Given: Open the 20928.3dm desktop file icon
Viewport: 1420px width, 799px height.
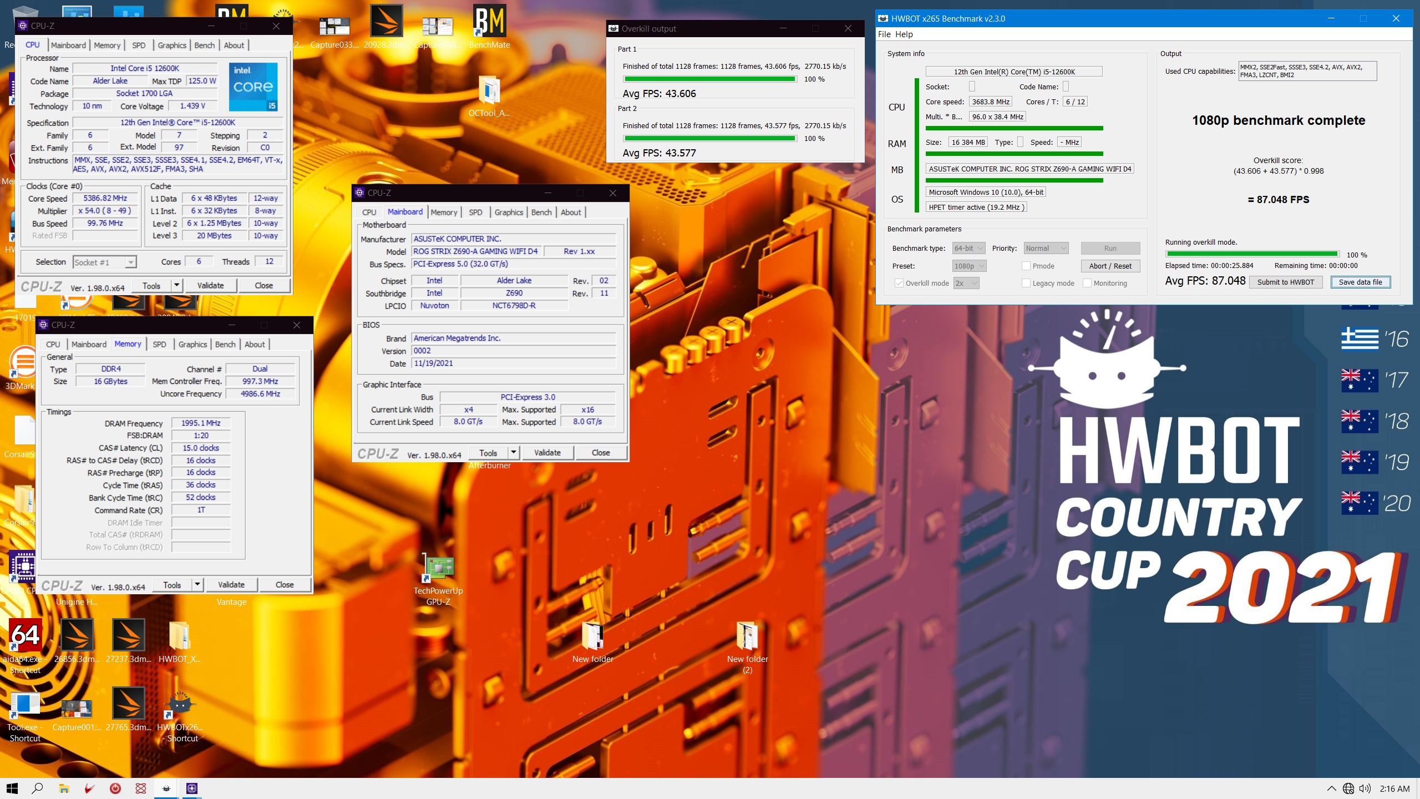Looking at the screenshot, I should tap(387, 27).
